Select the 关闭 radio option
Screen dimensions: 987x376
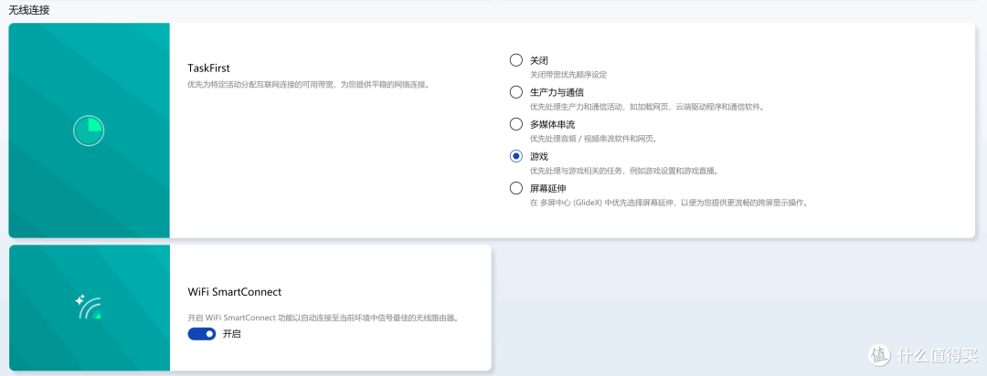pyautogui.click(x=516, y=60)
